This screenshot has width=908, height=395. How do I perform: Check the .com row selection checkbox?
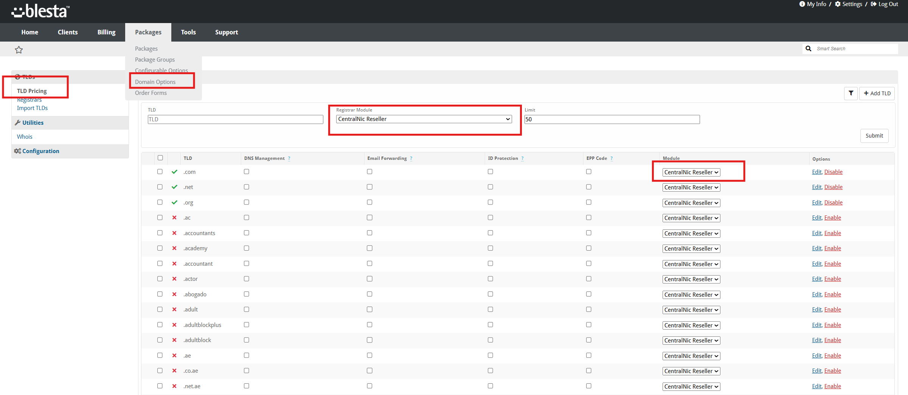pyautogui.click(x=160, y=171)
